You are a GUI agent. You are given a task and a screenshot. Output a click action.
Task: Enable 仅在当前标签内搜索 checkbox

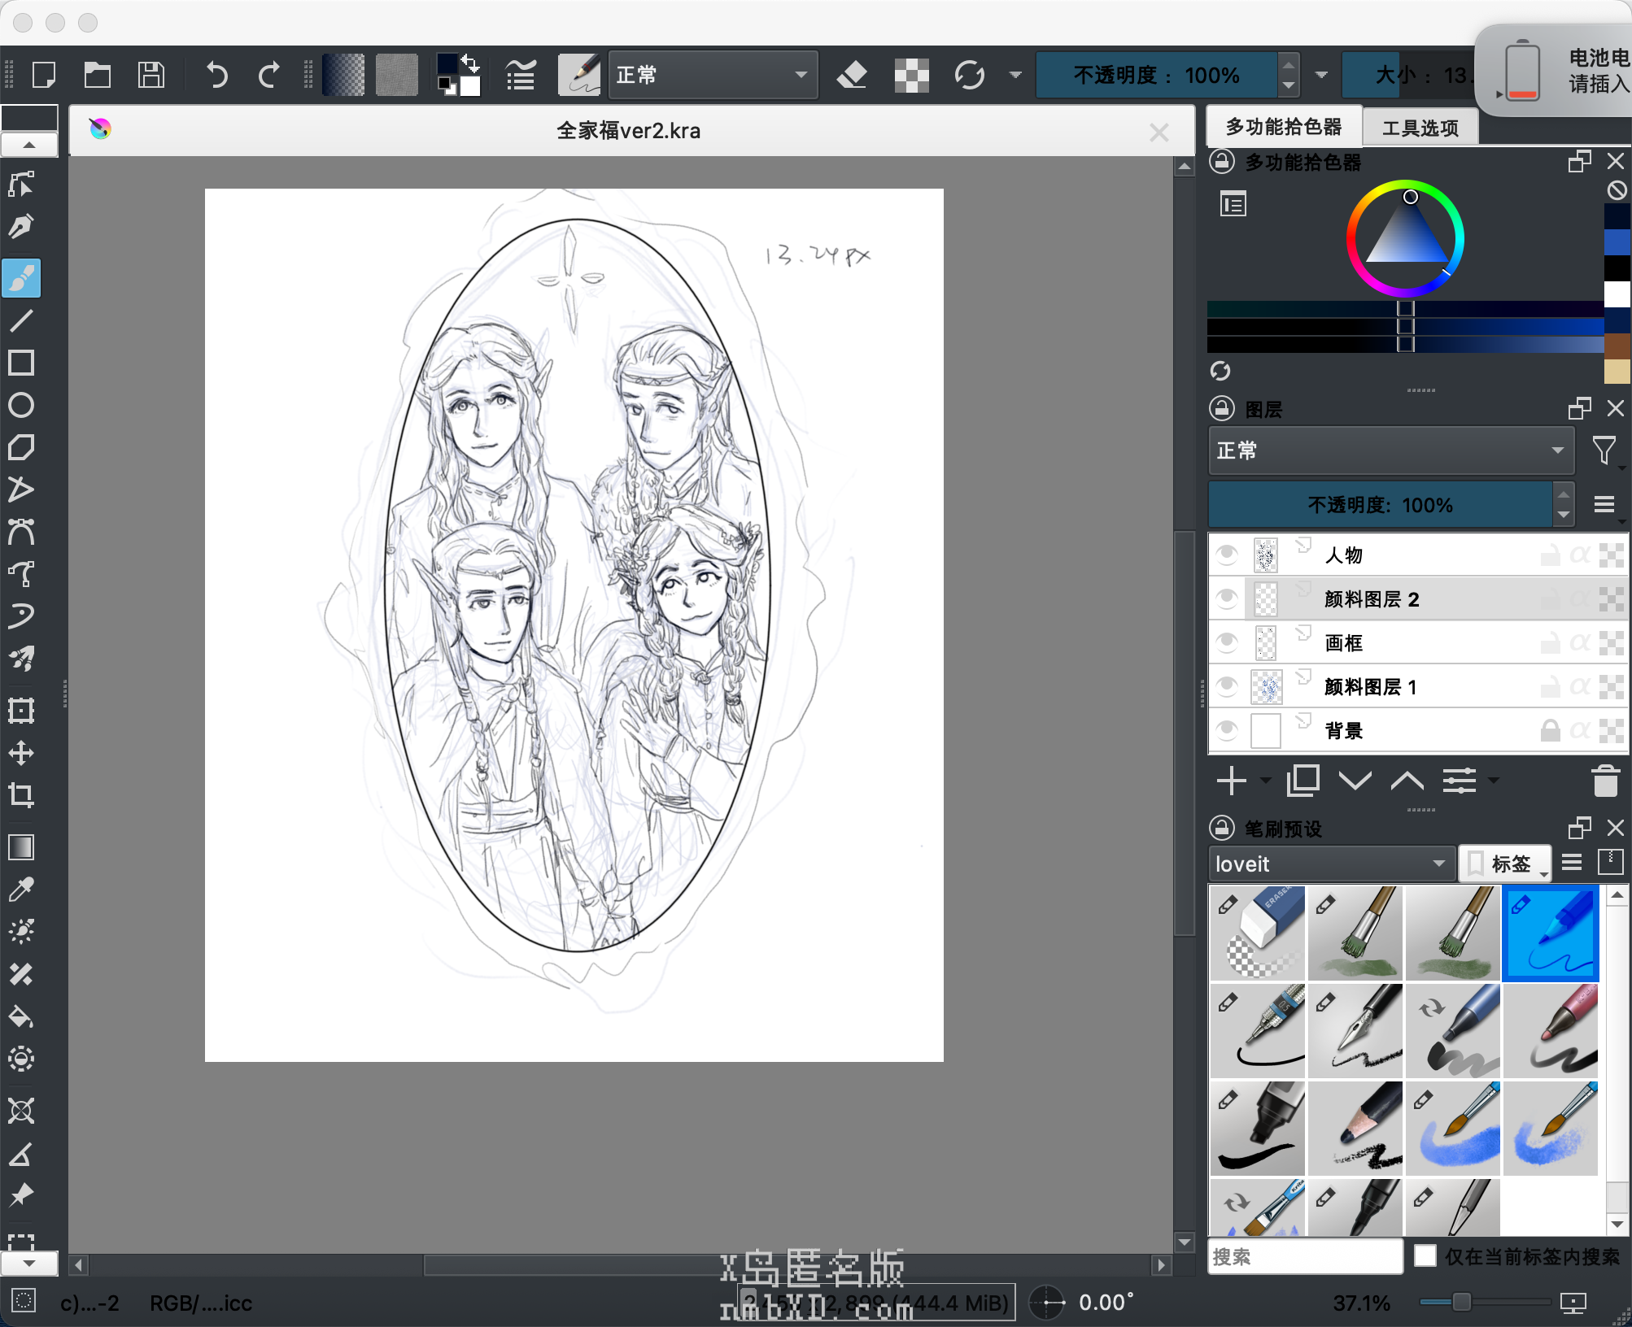coord(1425,1255)
